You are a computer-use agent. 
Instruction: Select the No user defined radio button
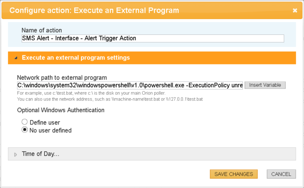pos(25,130)
